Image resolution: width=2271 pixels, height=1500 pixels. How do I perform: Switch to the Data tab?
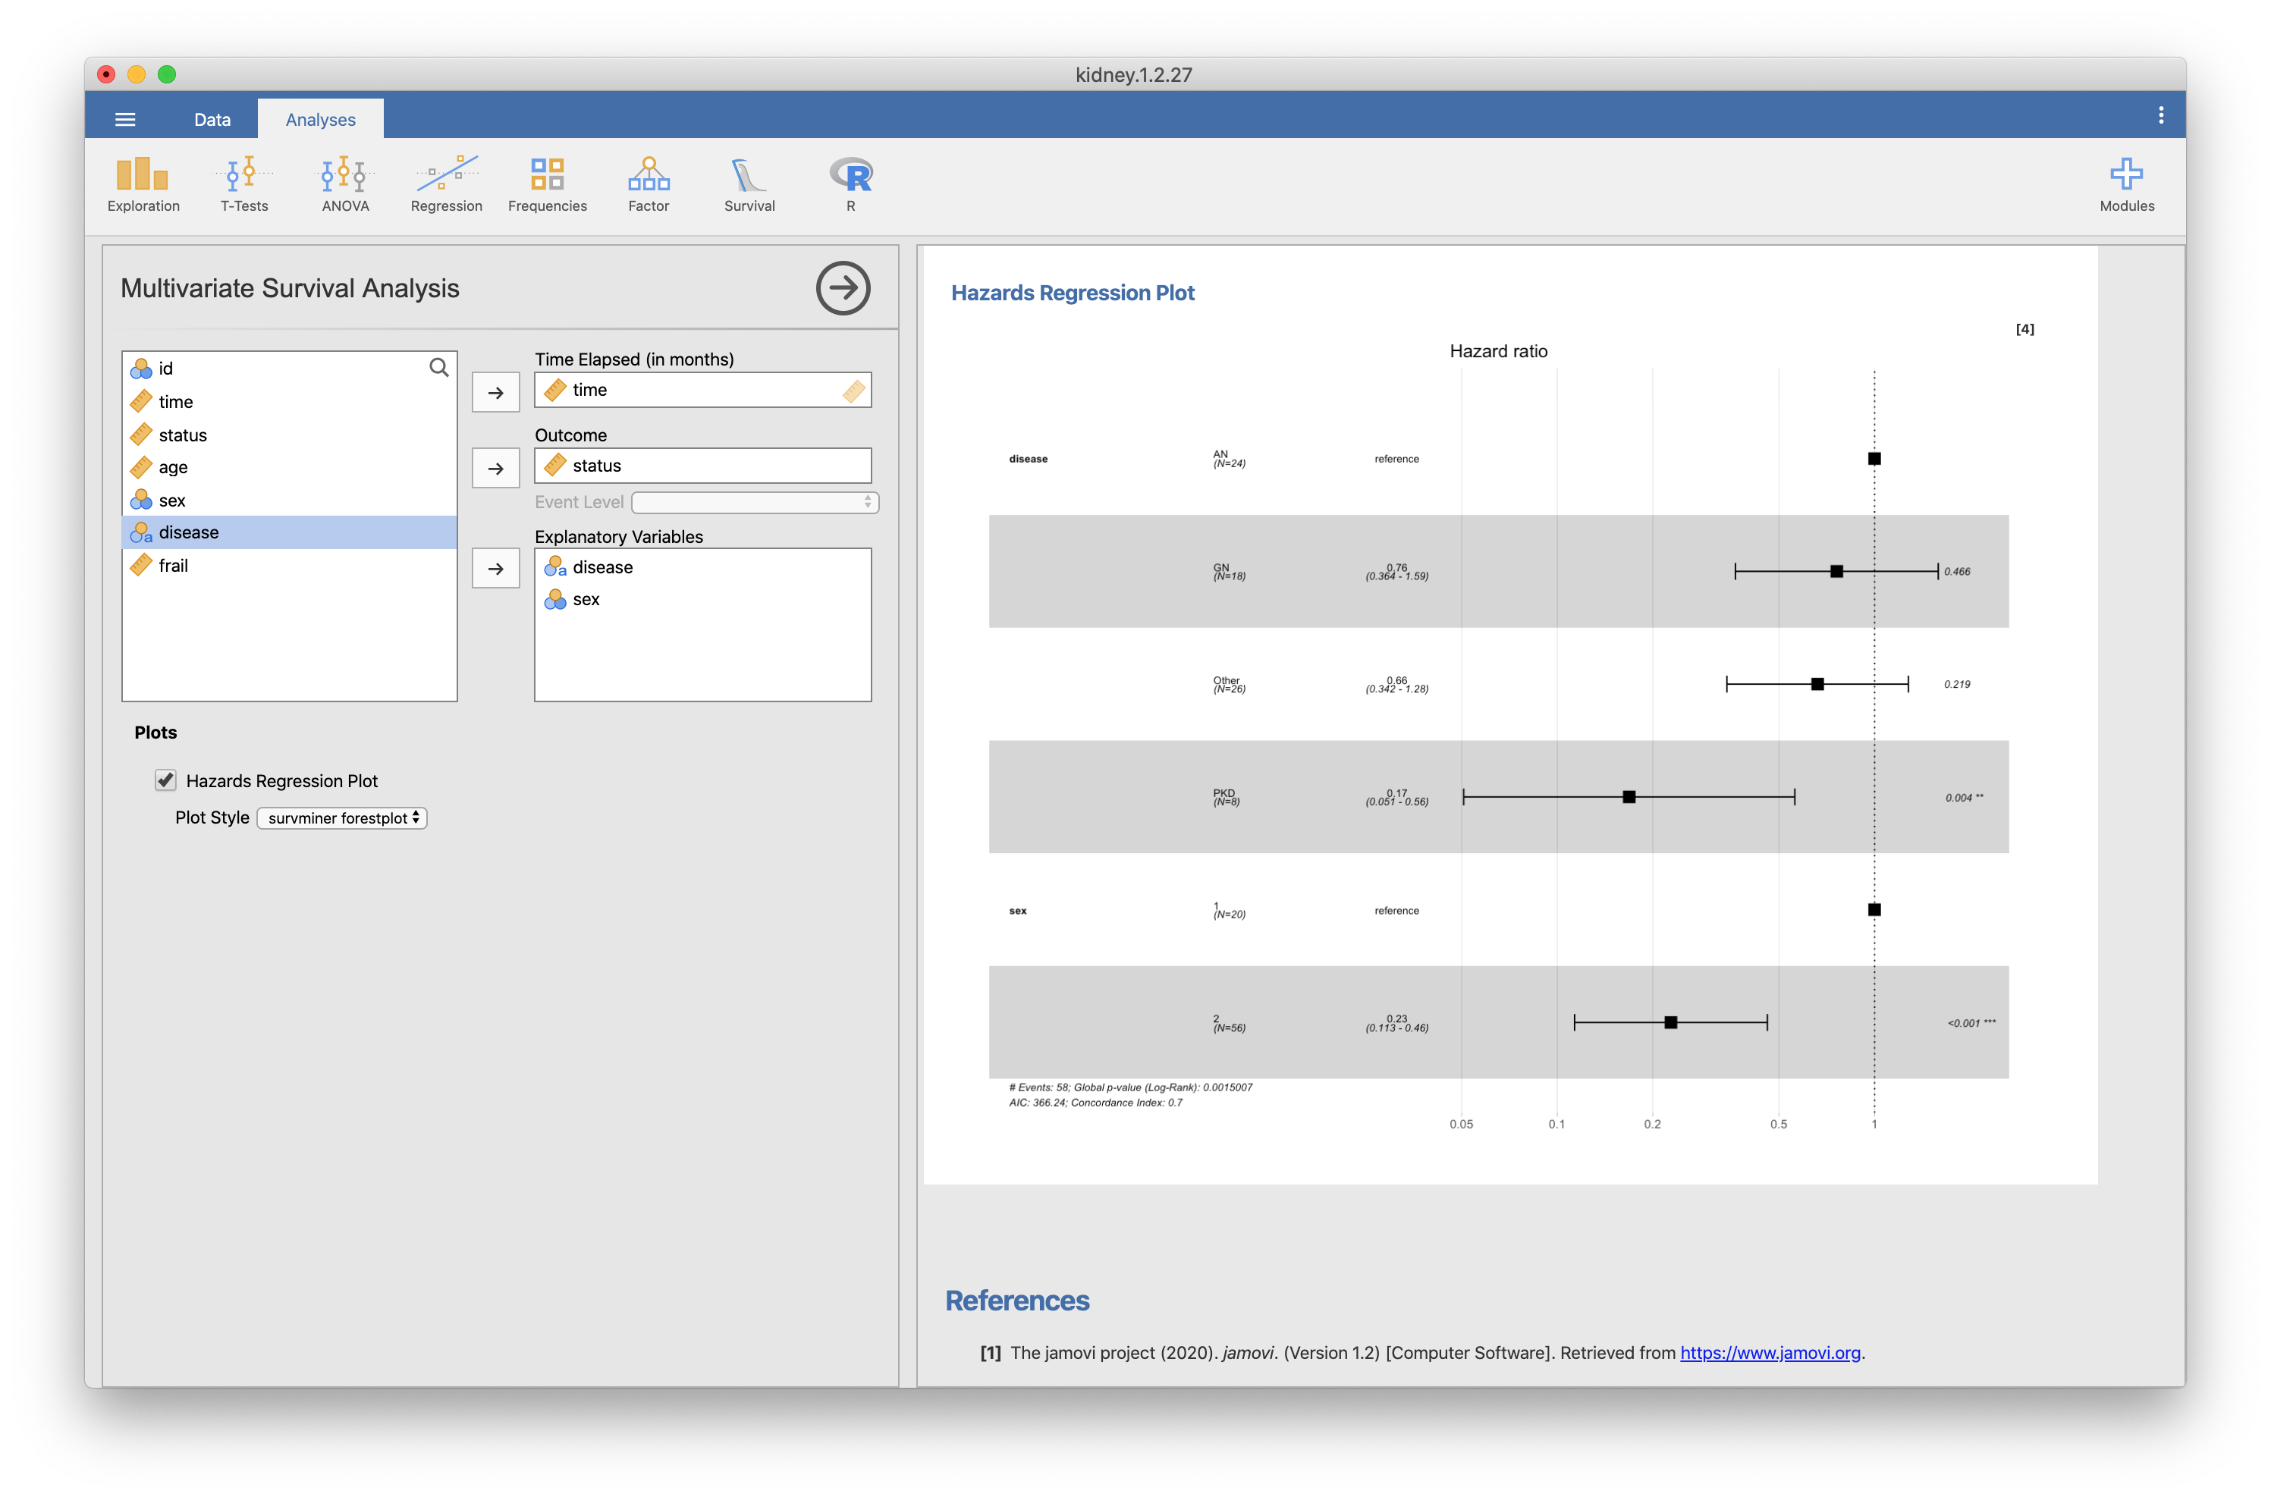pyautogui.click(x=212, y=120)
